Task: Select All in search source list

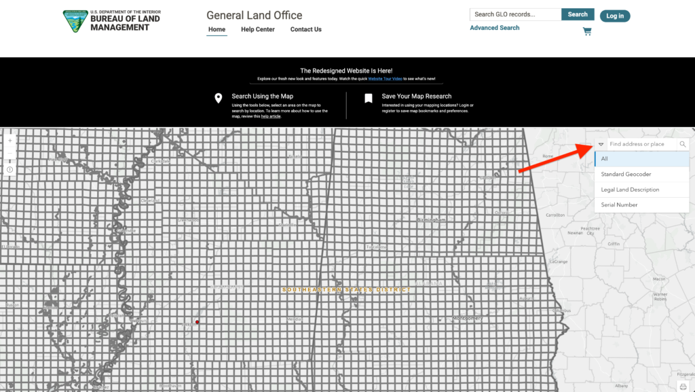Action: click(x=642, y=159)
